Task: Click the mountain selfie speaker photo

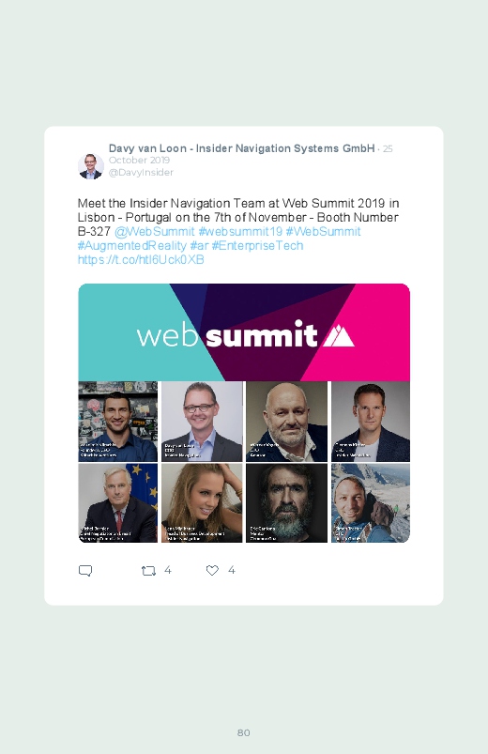Action: tap(371, 503)
